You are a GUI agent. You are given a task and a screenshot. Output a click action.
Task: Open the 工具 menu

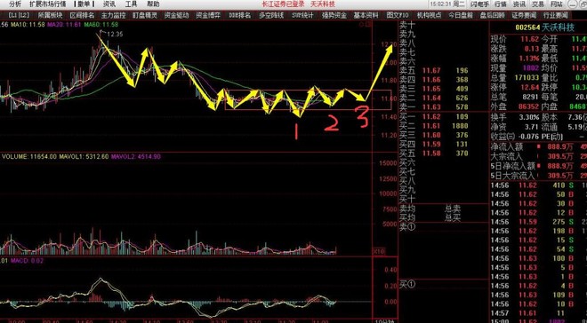click(x=131, y=4)
